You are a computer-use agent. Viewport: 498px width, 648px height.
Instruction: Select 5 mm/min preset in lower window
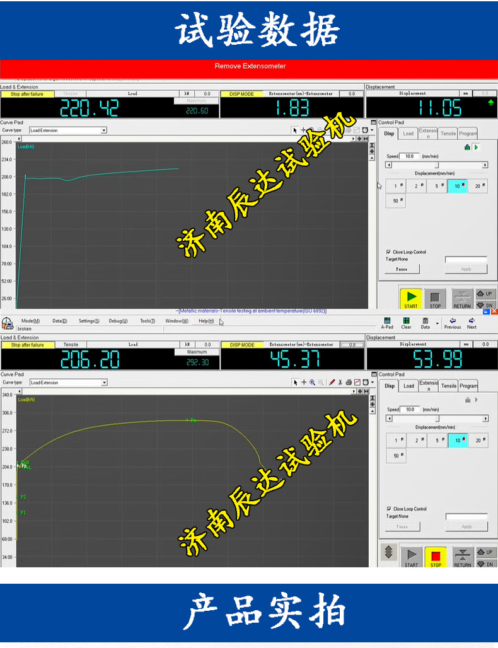[437, 440]
